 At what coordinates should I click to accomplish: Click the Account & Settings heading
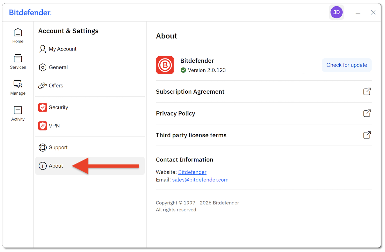[x=68, y=31]
